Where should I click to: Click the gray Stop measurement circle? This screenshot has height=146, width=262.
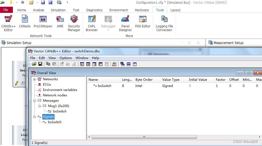pos(23,2)
